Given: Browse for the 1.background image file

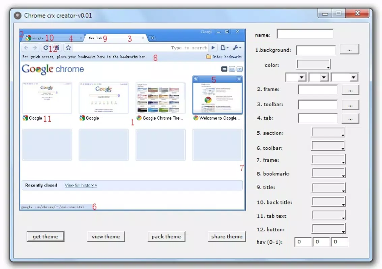Looking at the screenshot, I should click(x=349, y=49).
